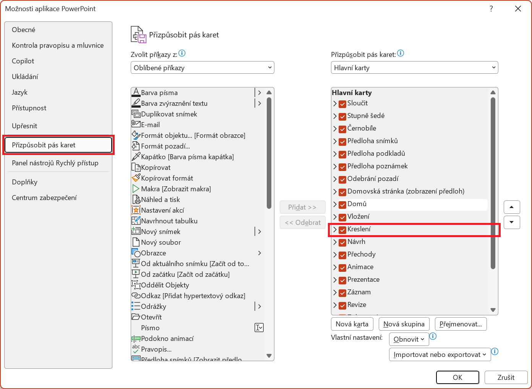Uncheck the Sloučit tab checkbox
This screenshot has height=389, width=532.
pos(342,103)
